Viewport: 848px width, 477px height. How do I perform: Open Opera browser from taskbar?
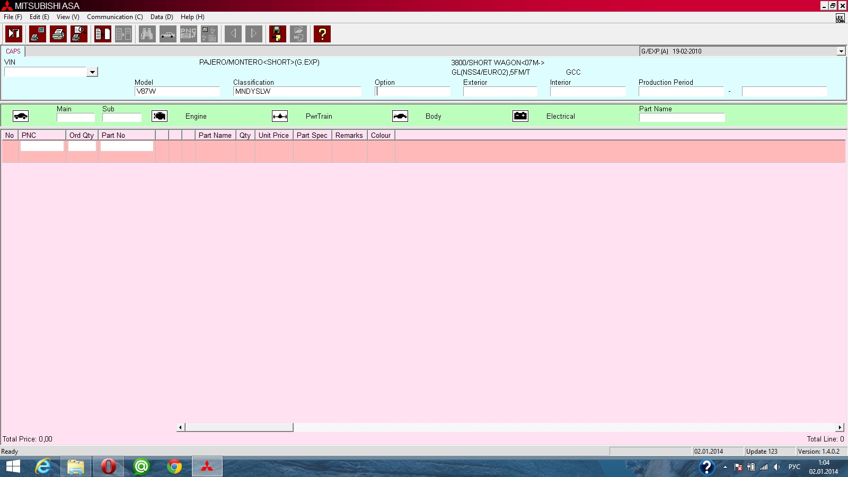[108, 466]
